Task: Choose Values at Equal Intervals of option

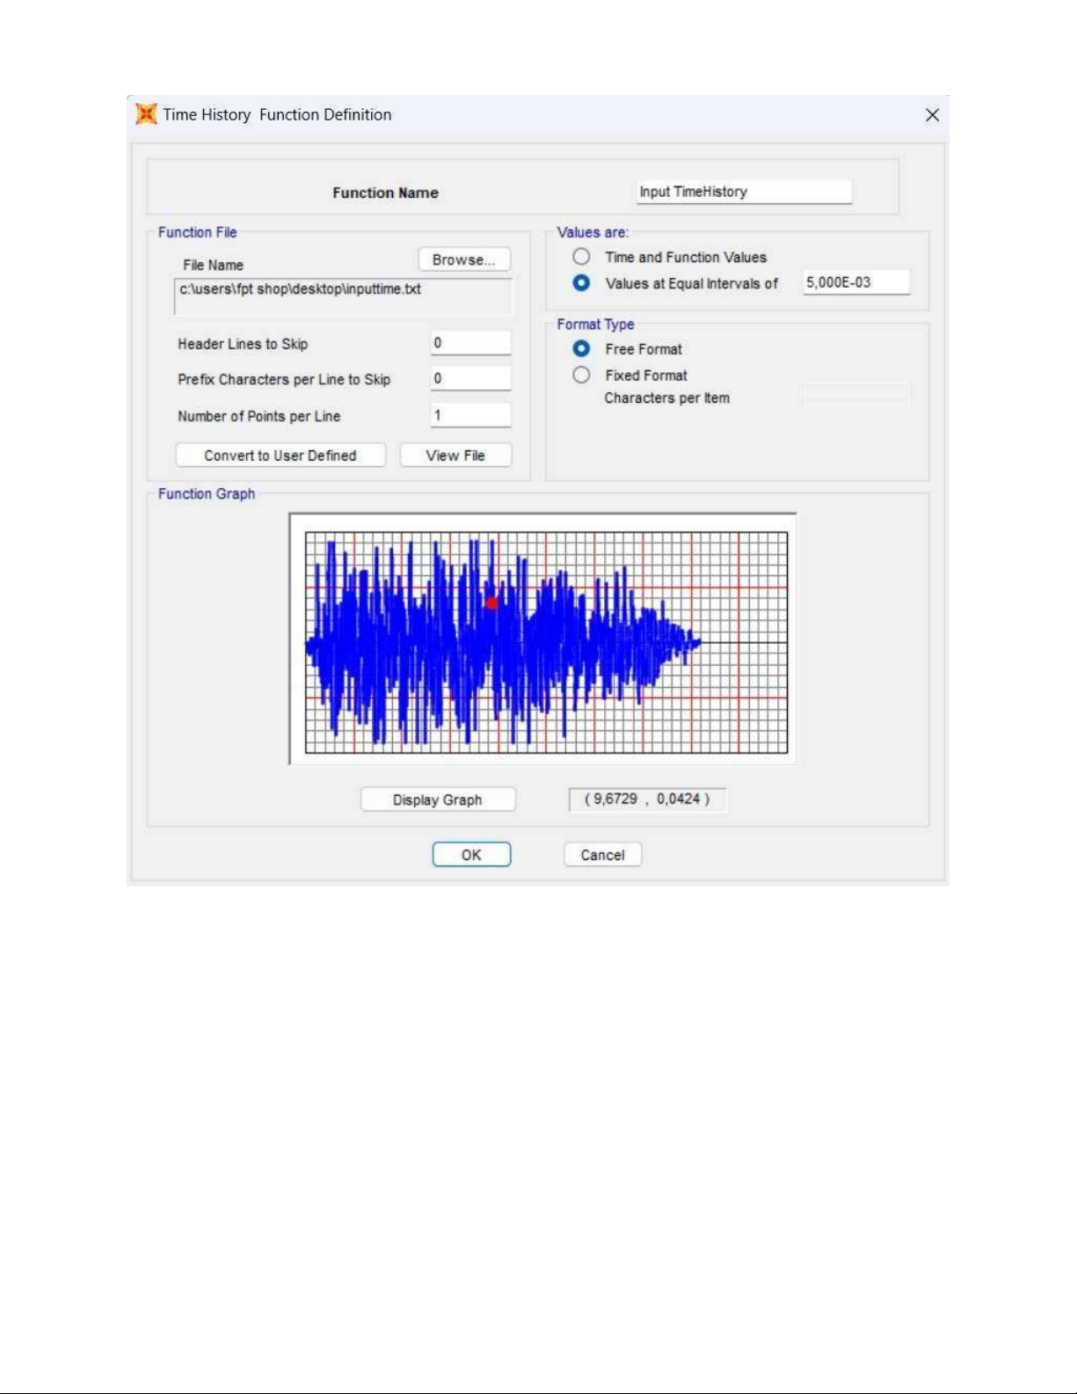Action: pyautogui.click(x=581, y=283)
